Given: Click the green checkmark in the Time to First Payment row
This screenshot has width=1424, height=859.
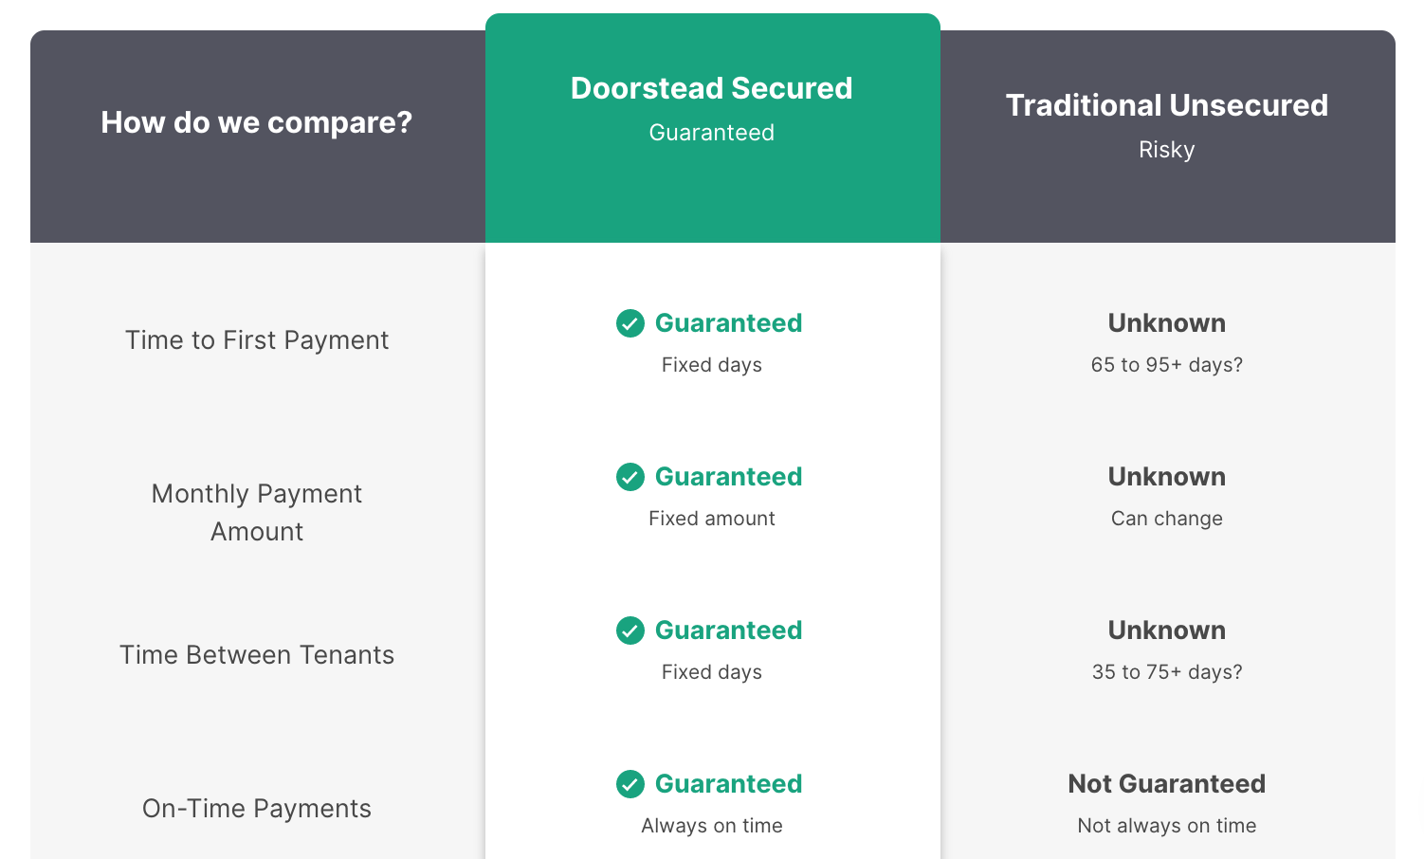Looking at the screenshot, I should pyautogui.click(x=630, y=323).
